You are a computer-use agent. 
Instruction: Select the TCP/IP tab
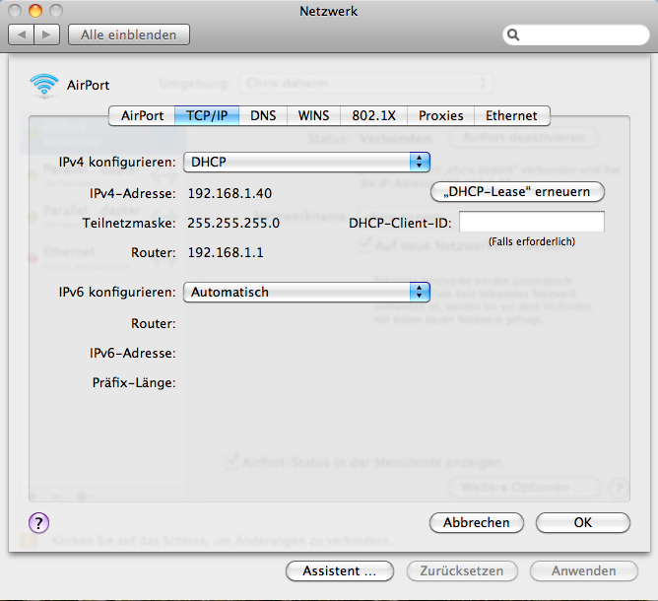point(207,116)
